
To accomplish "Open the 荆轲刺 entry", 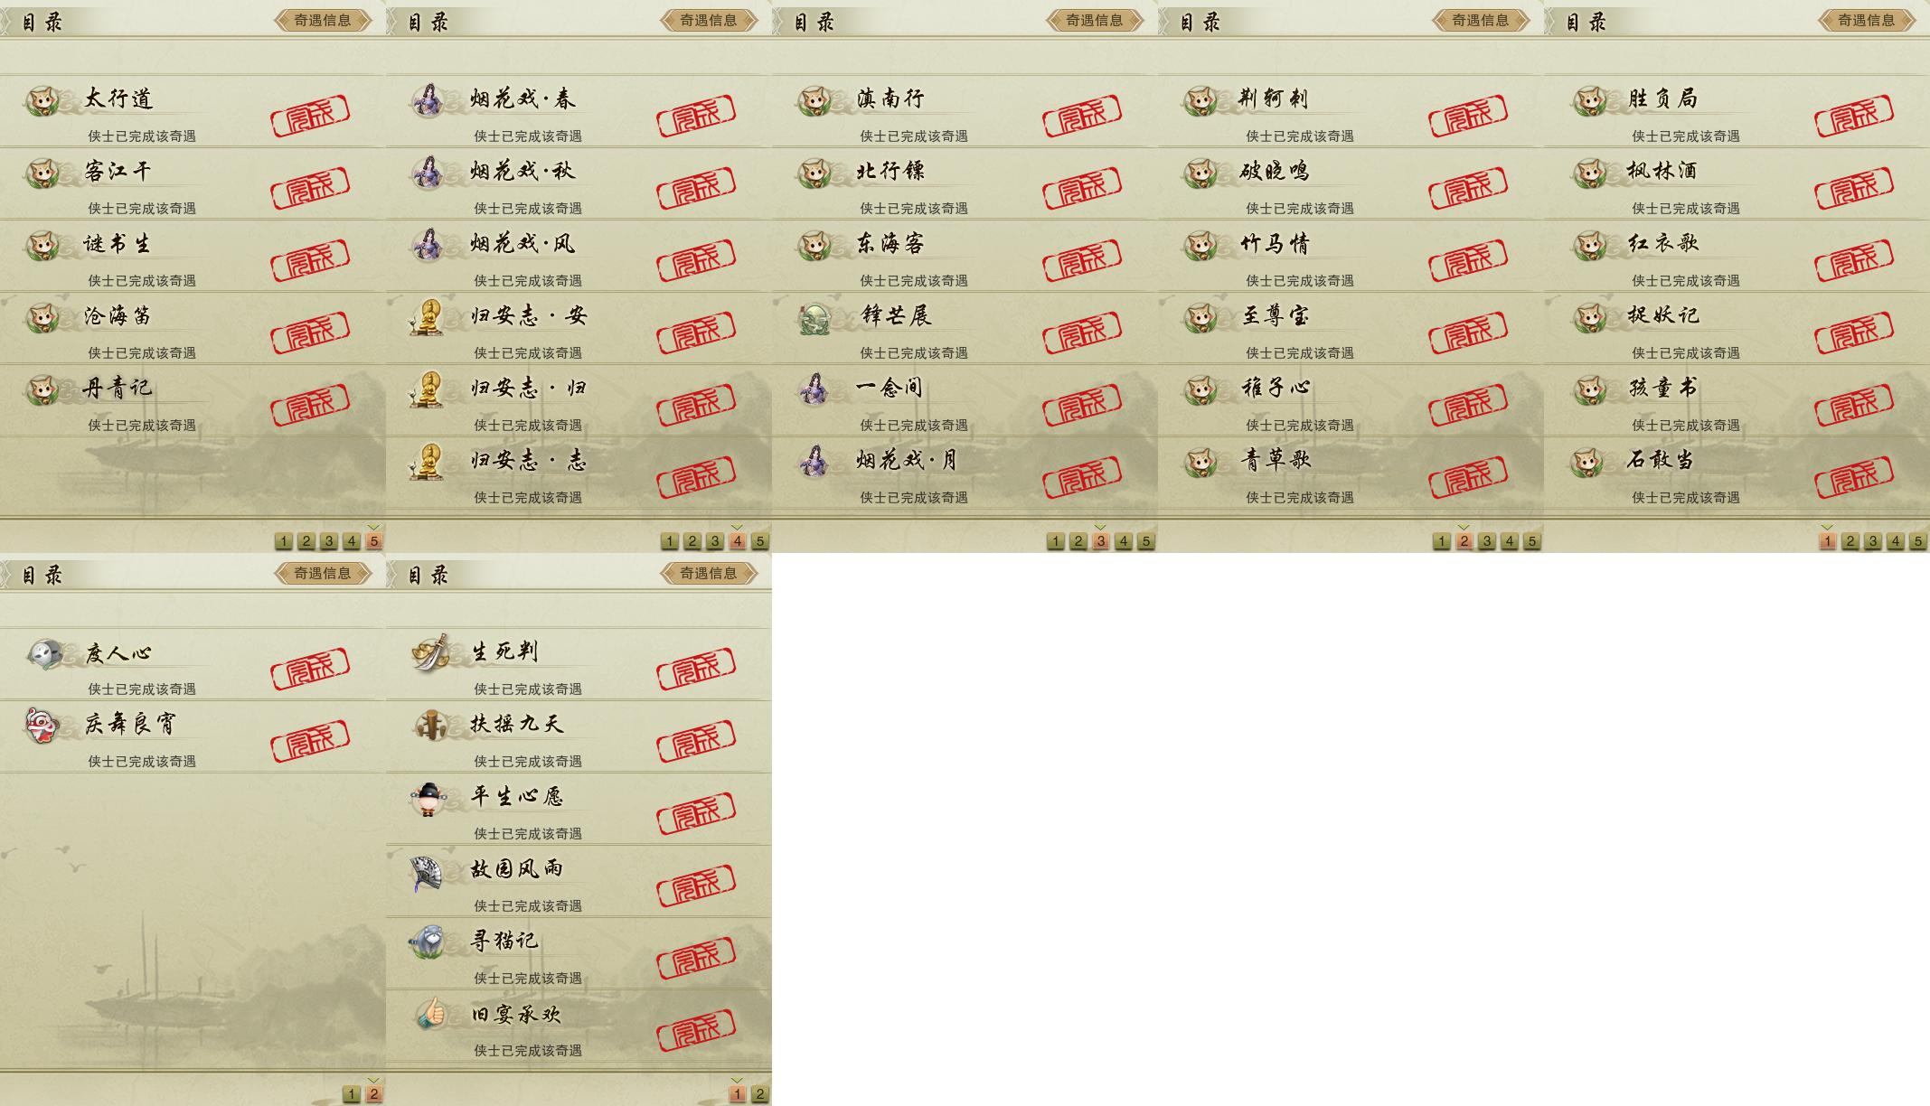I will (x=1351, y=111).
